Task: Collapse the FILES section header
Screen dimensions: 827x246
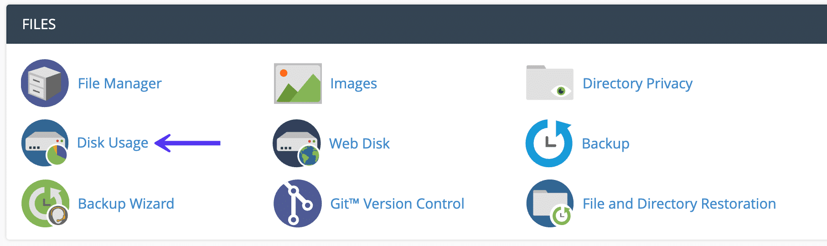Action: tap(39, 25)
